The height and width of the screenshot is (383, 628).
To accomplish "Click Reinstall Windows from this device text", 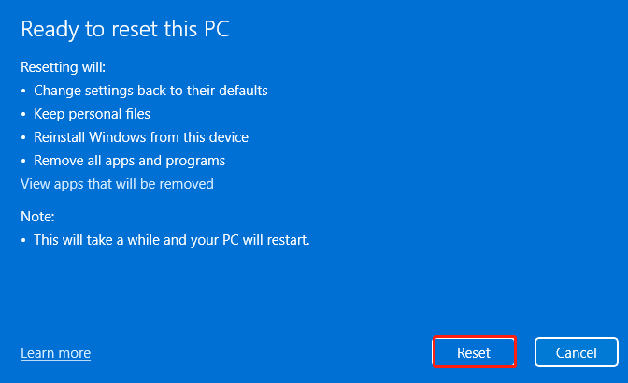I will [141, 137].
